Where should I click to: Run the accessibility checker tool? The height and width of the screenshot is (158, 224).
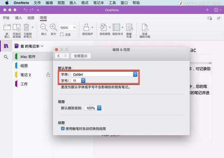tap(145, 31)
